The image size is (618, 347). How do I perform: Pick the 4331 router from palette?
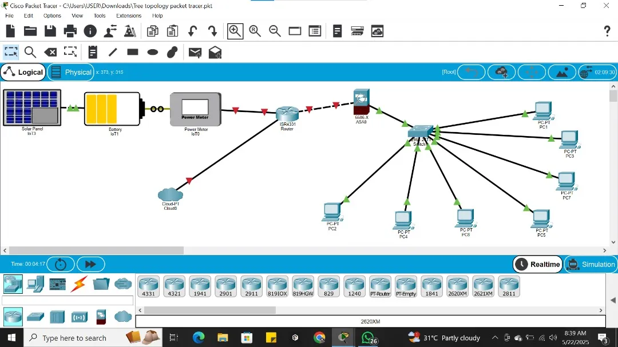149,286
